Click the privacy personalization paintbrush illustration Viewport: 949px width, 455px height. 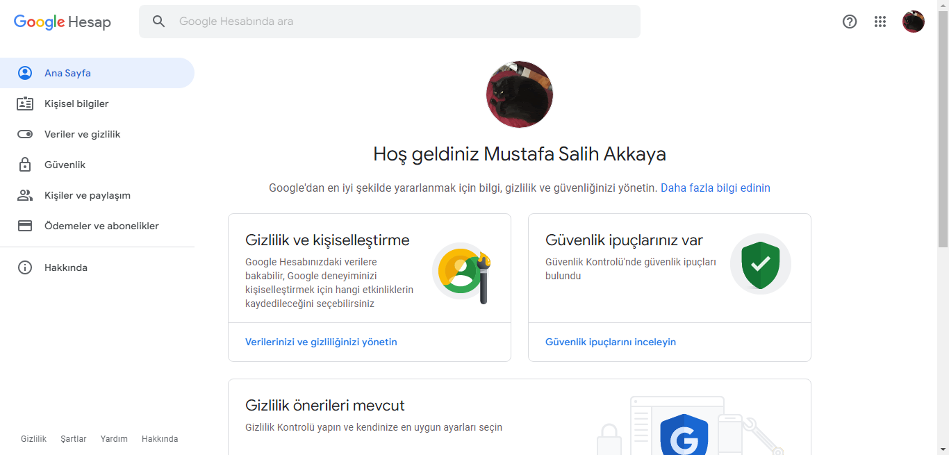[462, 273]
